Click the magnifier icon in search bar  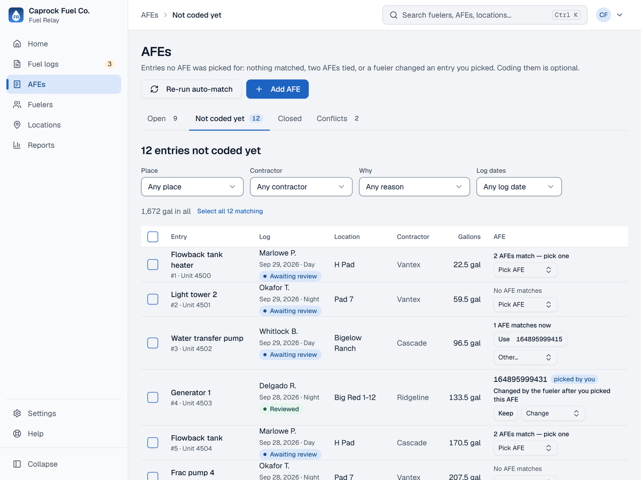click(x=394, y=15)
